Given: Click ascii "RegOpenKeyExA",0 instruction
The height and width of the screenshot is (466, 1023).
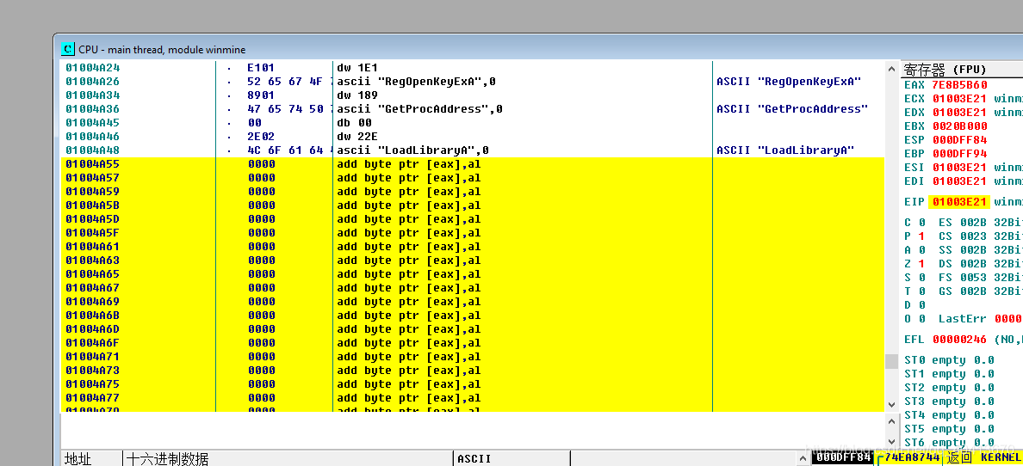Looking at the screenshot, I should pos(416,81).
